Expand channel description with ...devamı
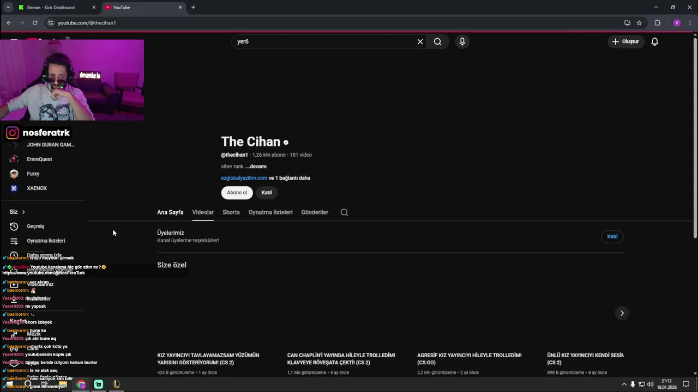 (x=256, y=167)
